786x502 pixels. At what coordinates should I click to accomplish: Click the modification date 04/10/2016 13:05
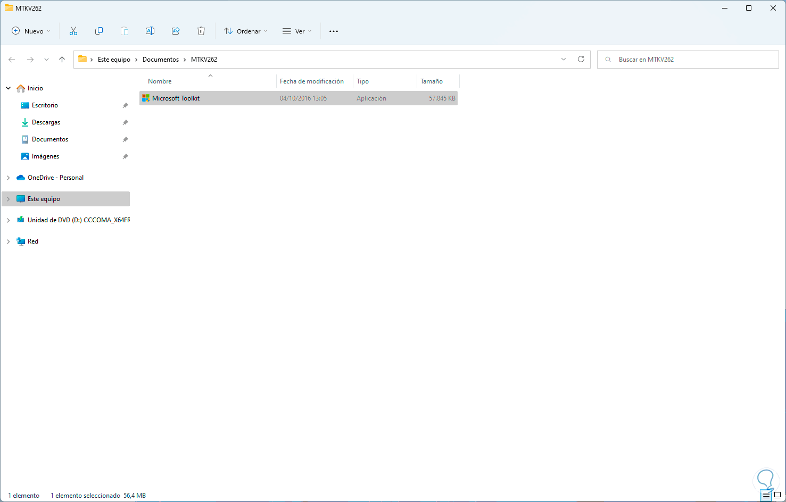pos(303,98)
